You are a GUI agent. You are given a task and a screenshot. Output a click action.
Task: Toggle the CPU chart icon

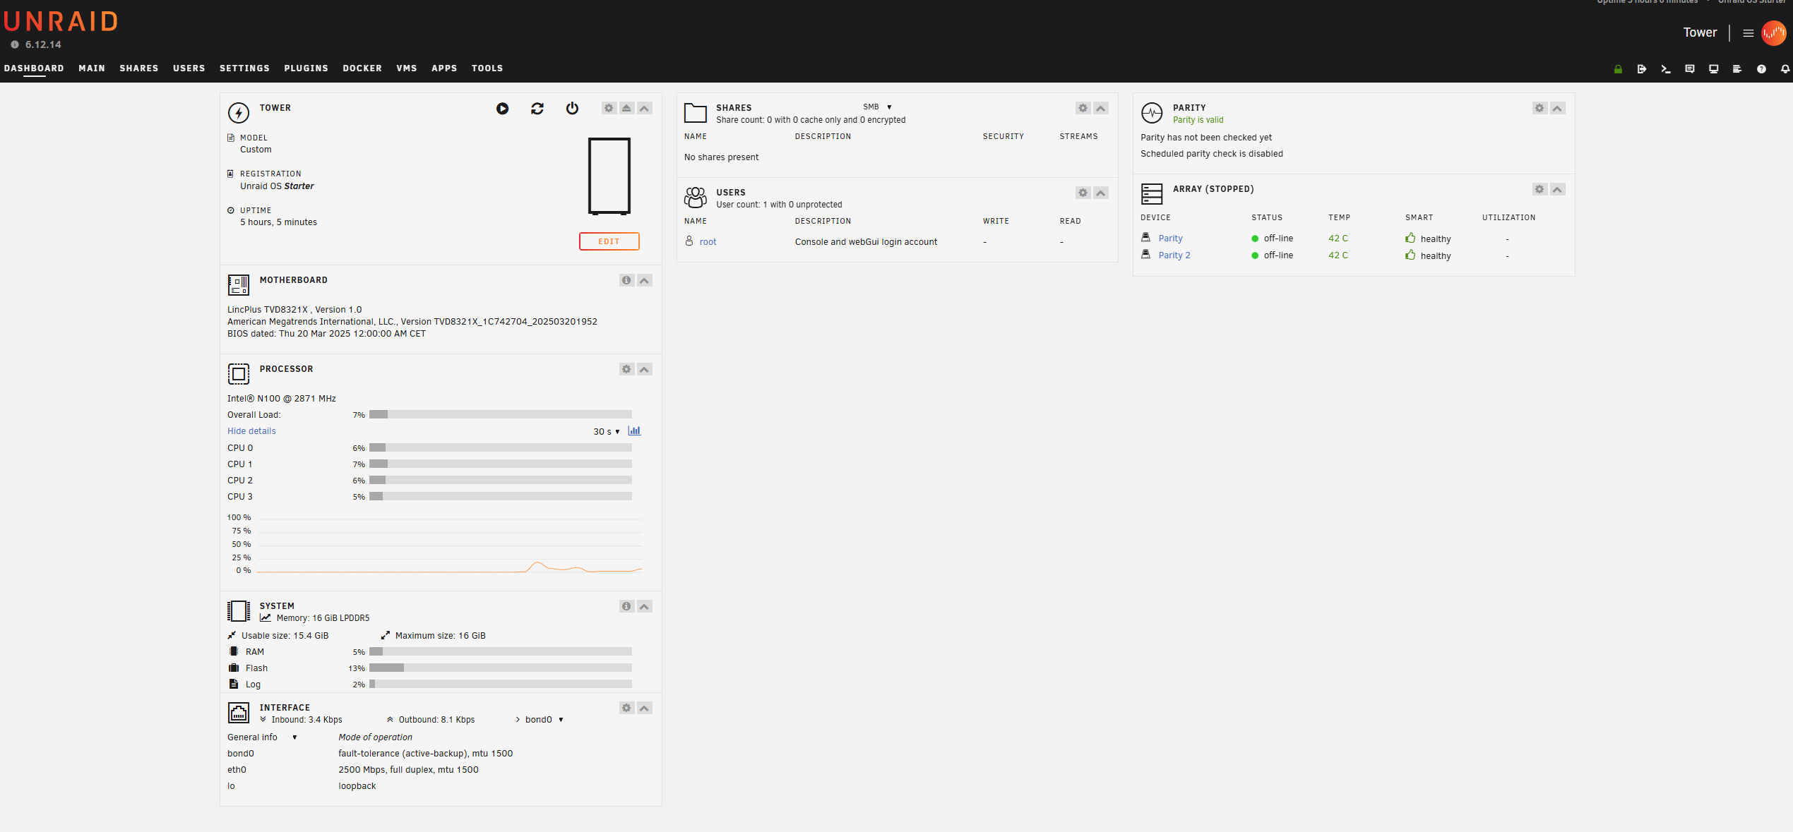(634, 430)
